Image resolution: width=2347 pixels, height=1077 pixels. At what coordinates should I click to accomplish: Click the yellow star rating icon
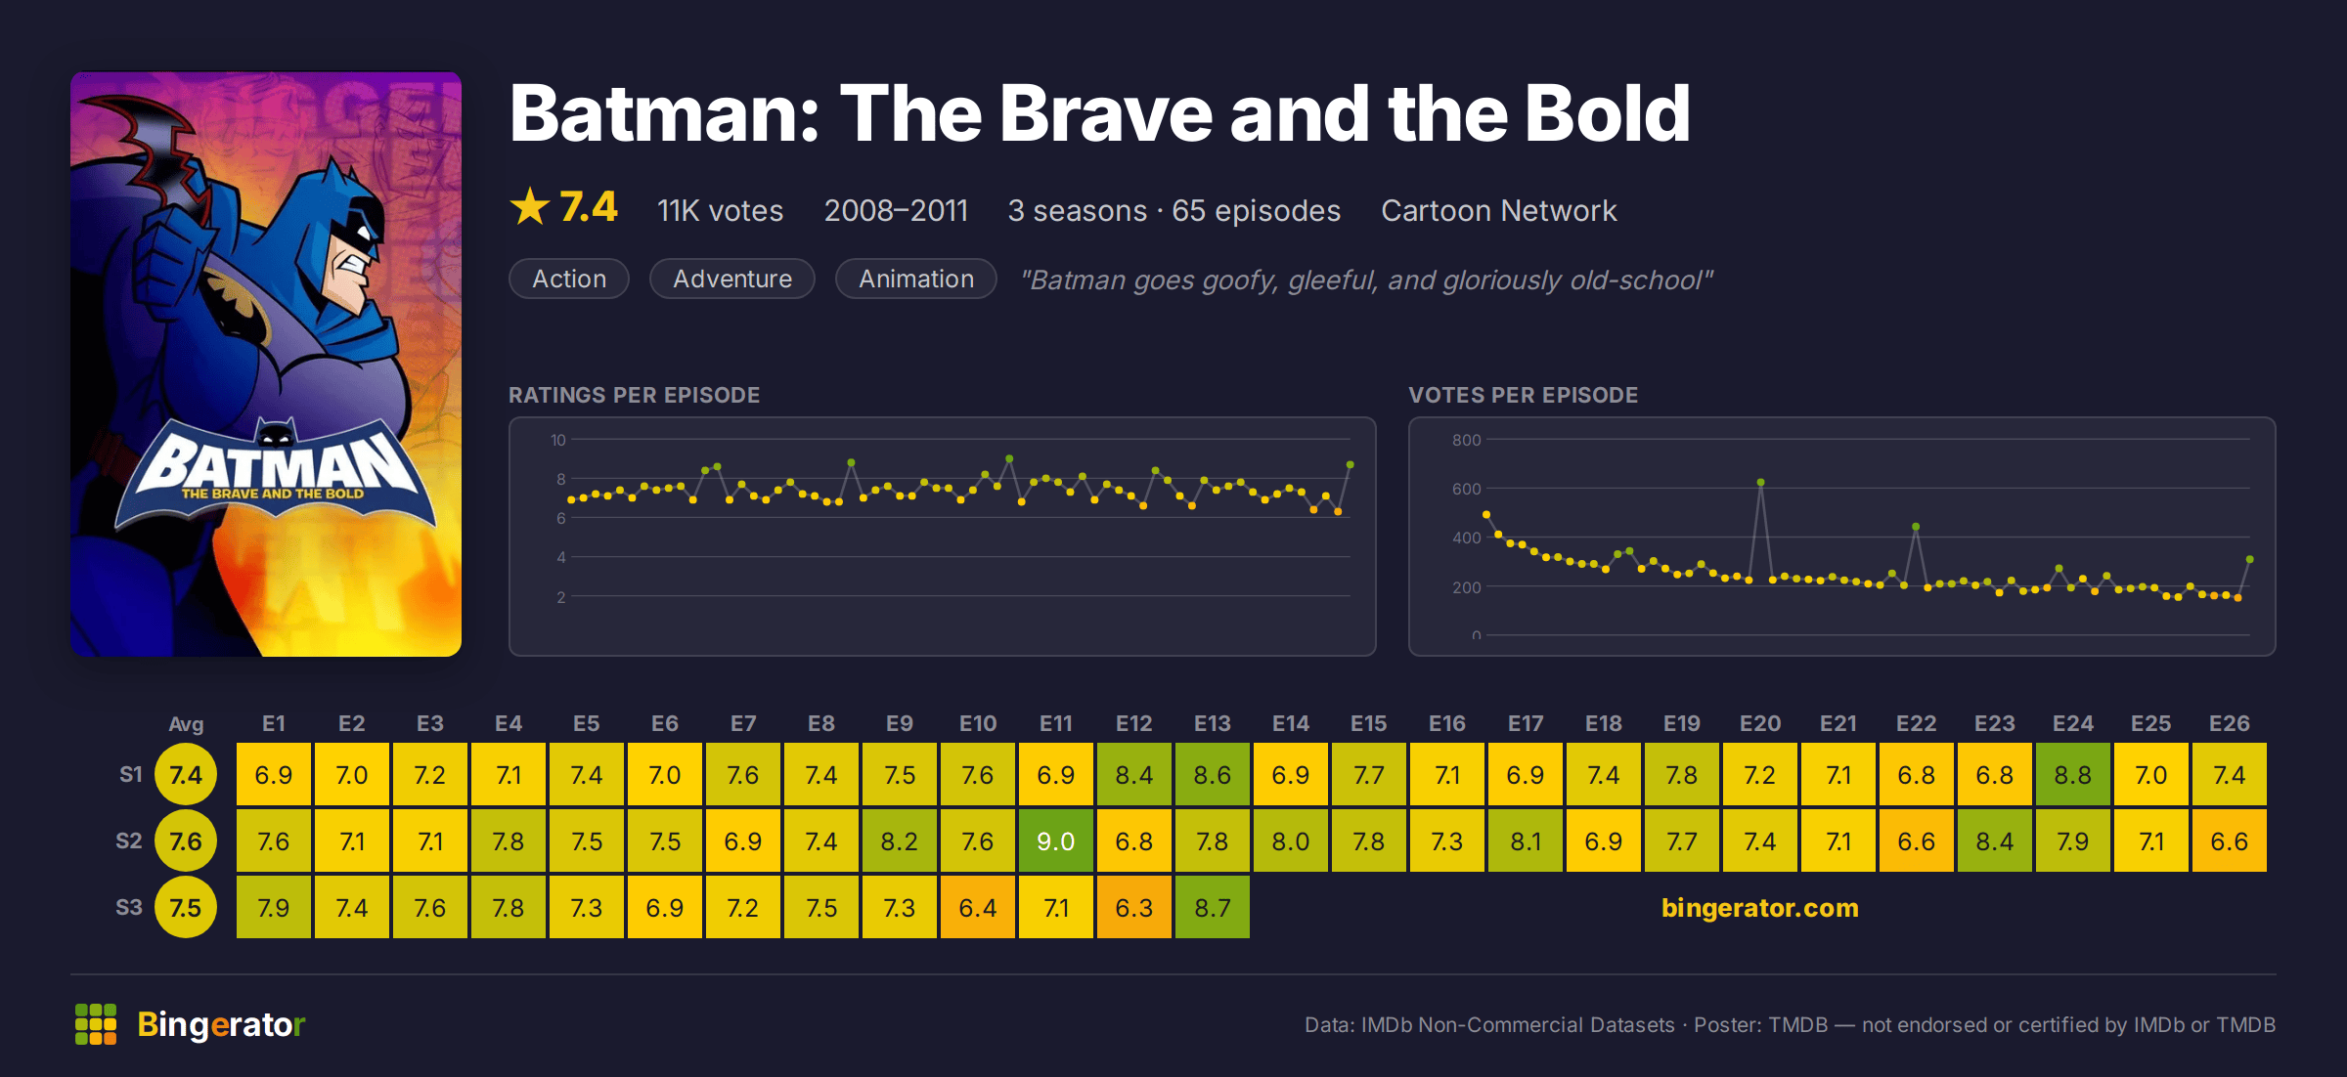(530, 206)
